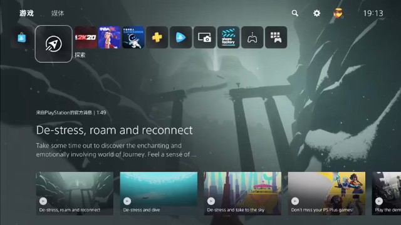Image resolution: width=401 pixels, height=225 pixels.
Task: Open the PlayStation Plus icon
Action: pos(157,37)
